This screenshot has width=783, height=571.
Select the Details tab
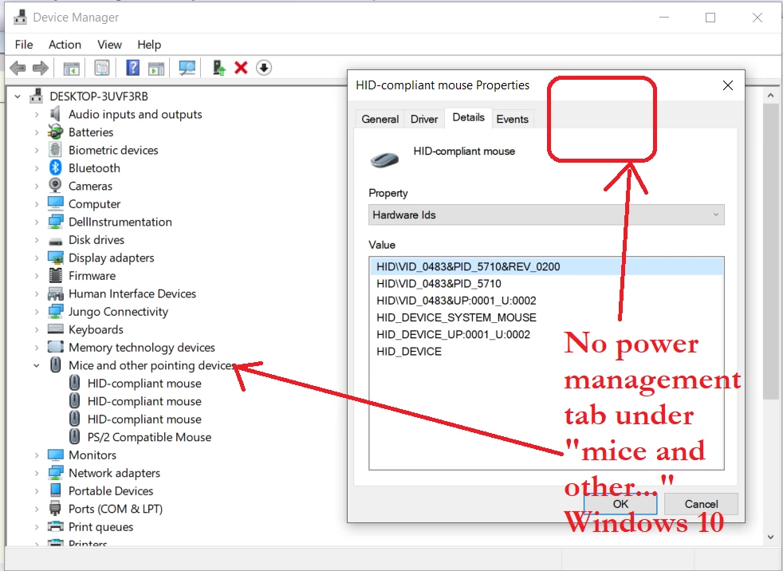click(x=468, y=117)
